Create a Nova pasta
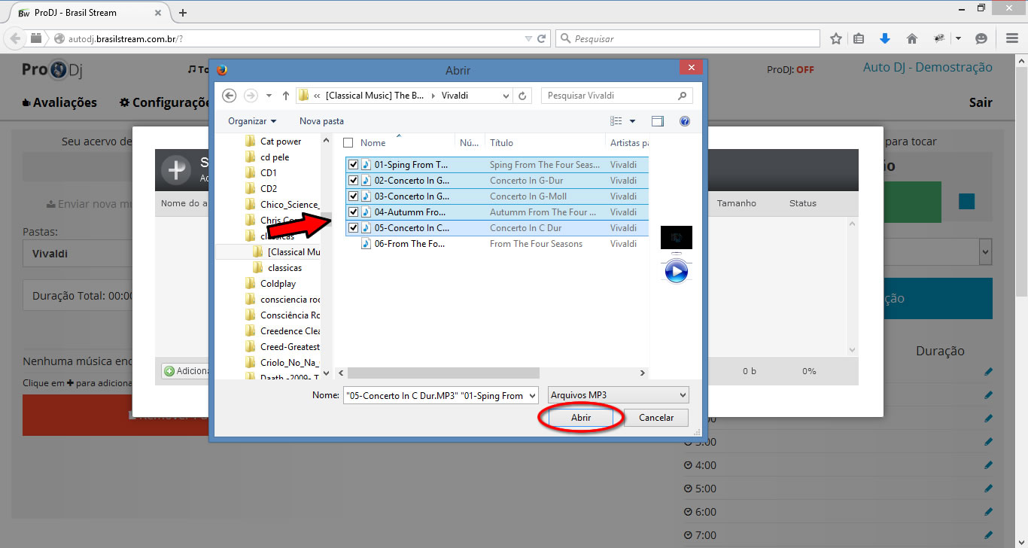Screen dimensions: 1028x548 (321, 121)
